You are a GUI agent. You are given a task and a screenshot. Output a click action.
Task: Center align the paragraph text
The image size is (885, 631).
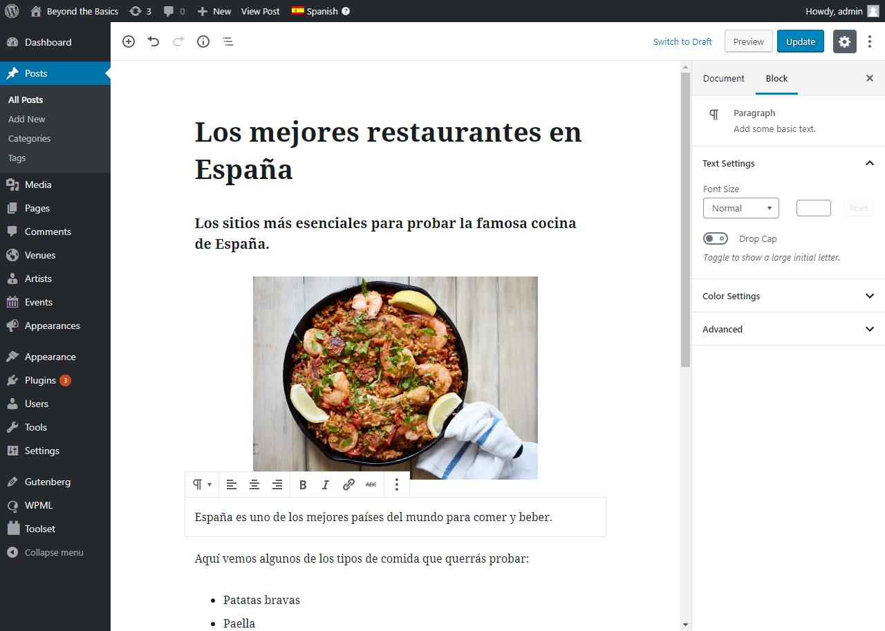click(254, 484)
